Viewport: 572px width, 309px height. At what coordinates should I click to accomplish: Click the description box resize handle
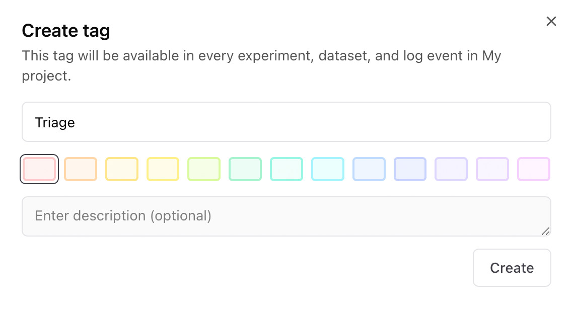[546, 232]
